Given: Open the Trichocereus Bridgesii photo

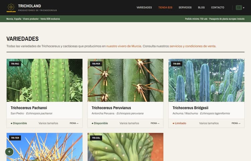Looking at the screenshot, I should pos(206,80).
